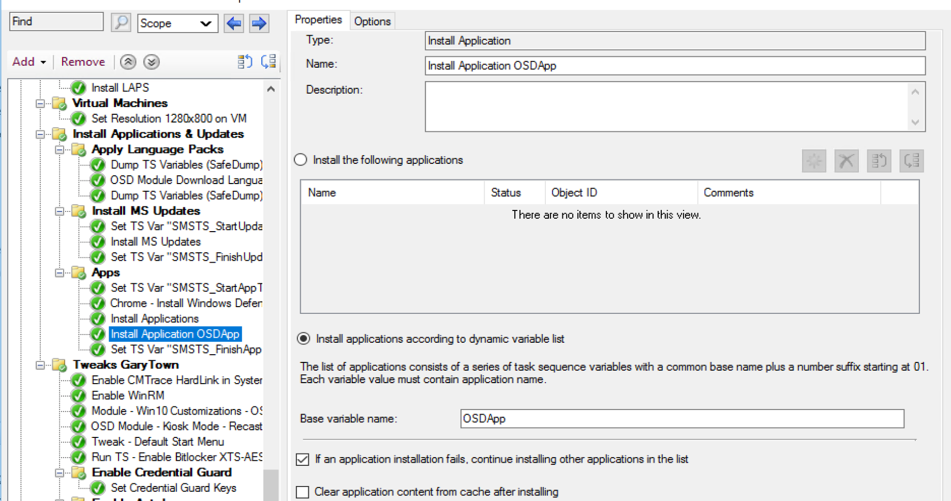Click the move step up arrow icon
The height and width of the screenshot is (501, 951).
click(x=128, y=62)
